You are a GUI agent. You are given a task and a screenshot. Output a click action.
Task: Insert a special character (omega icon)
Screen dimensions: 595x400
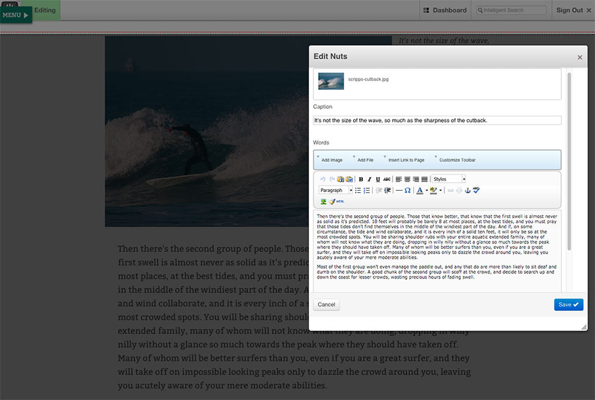click(408, 190)
